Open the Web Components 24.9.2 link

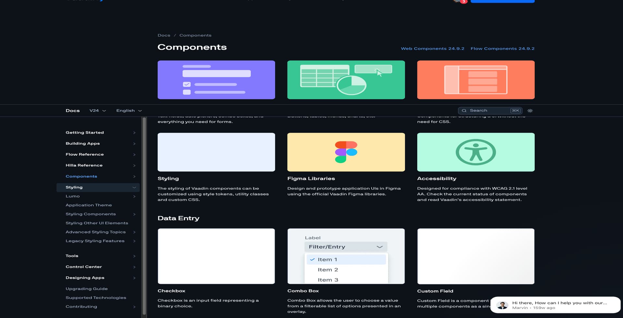pos(433,49)
